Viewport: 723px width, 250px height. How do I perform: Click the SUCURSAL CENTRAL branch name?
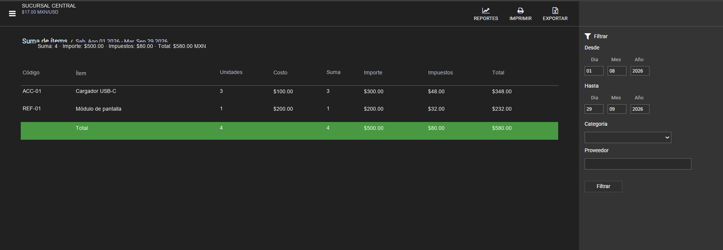[49, 6]
